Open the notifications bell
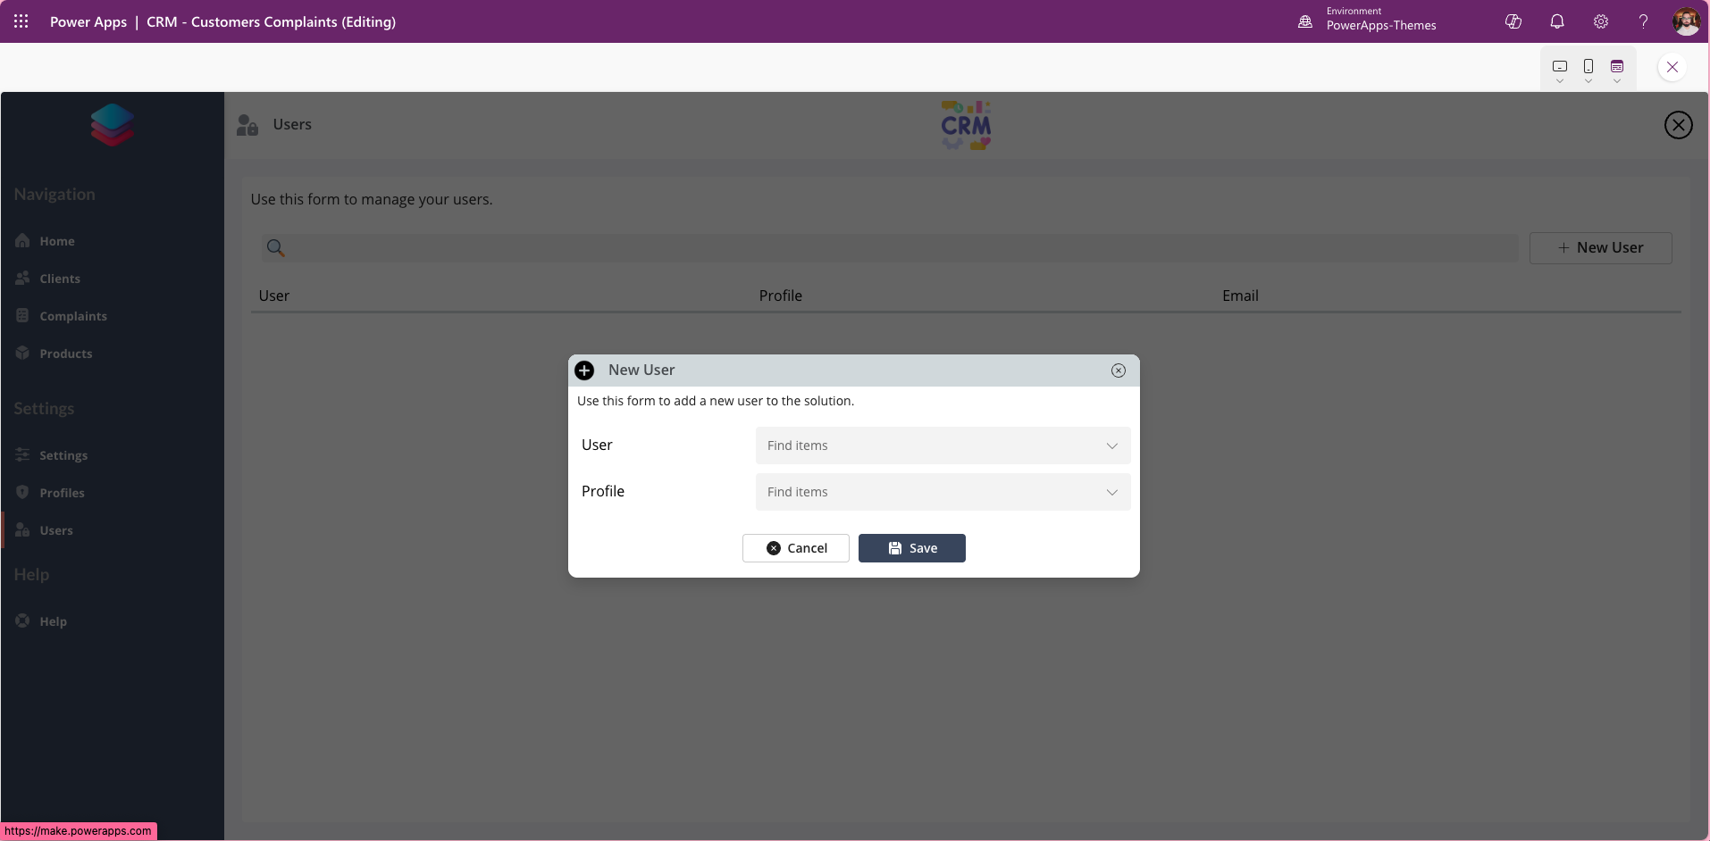This screenshot has width=1710, height=841. (1557, 21)
